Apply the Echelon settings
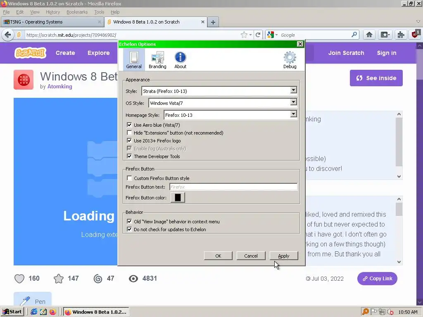The image size is (423, 317). pos(284,256)
